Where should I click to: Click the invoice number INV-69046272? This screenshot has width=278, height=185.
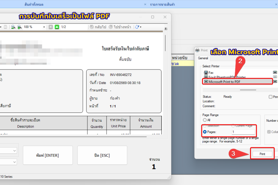point(121,75)
